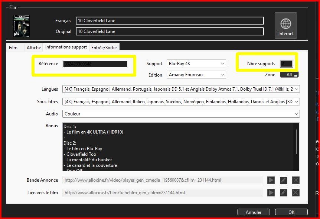Screen dimensions: 320x219
Task: Play the Lien vers le film link
Action: click(271, 193)
